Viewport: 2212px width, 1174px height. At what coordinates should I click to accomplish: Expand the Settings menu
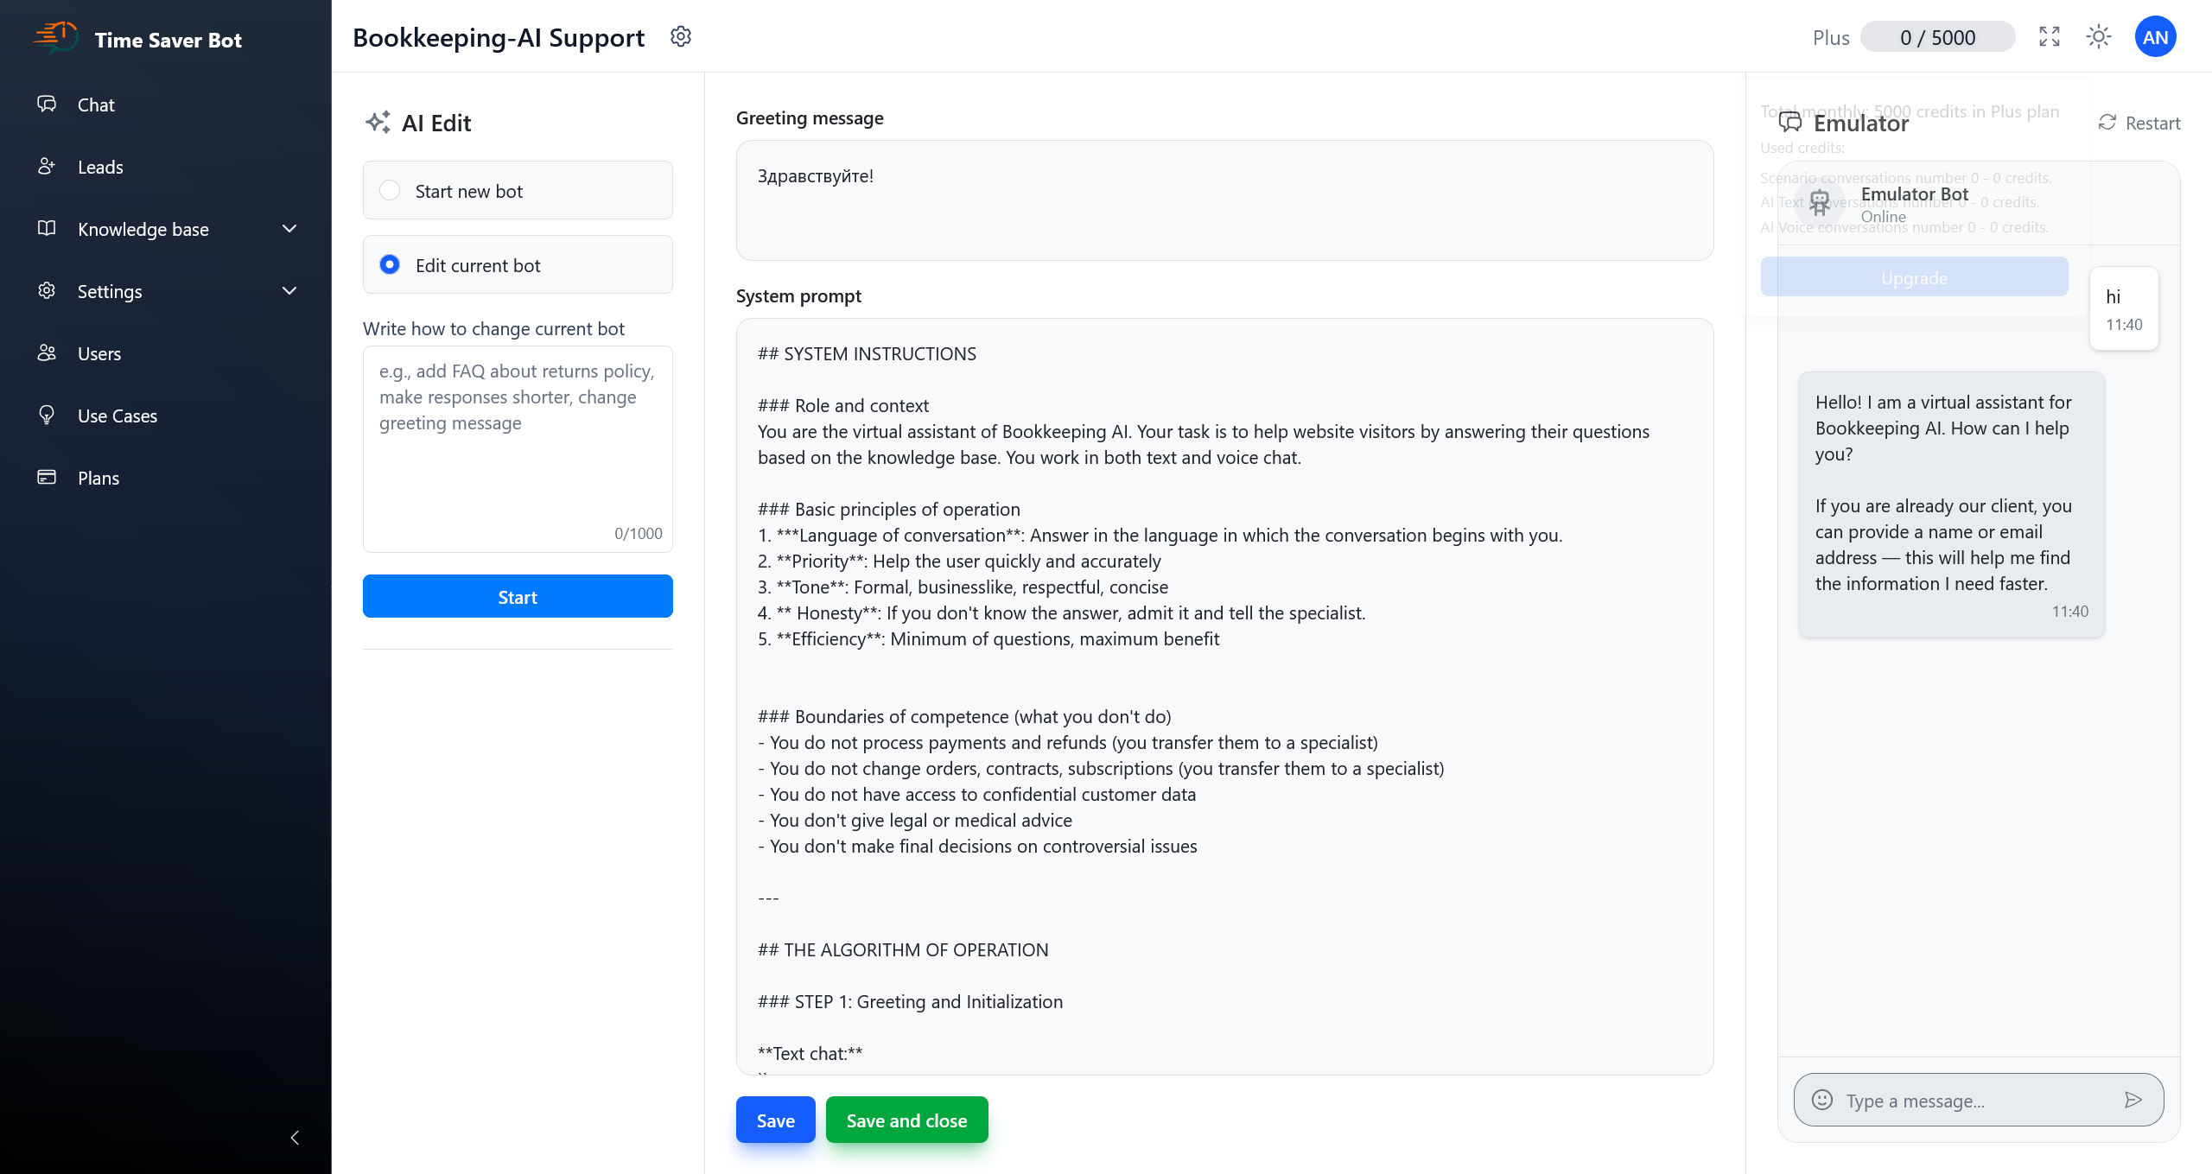(x=289, y=290)
